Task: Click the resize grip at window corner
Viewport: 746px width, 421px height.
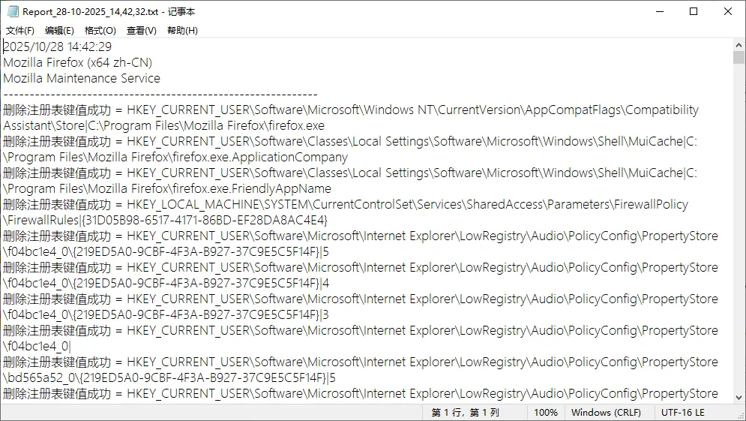Action: [741, 416]
